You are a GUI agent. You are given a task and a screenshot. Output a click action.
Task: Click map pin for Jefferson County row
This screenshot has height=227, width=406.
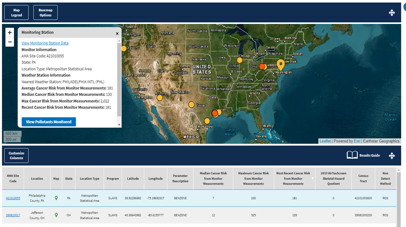[56, 215]
